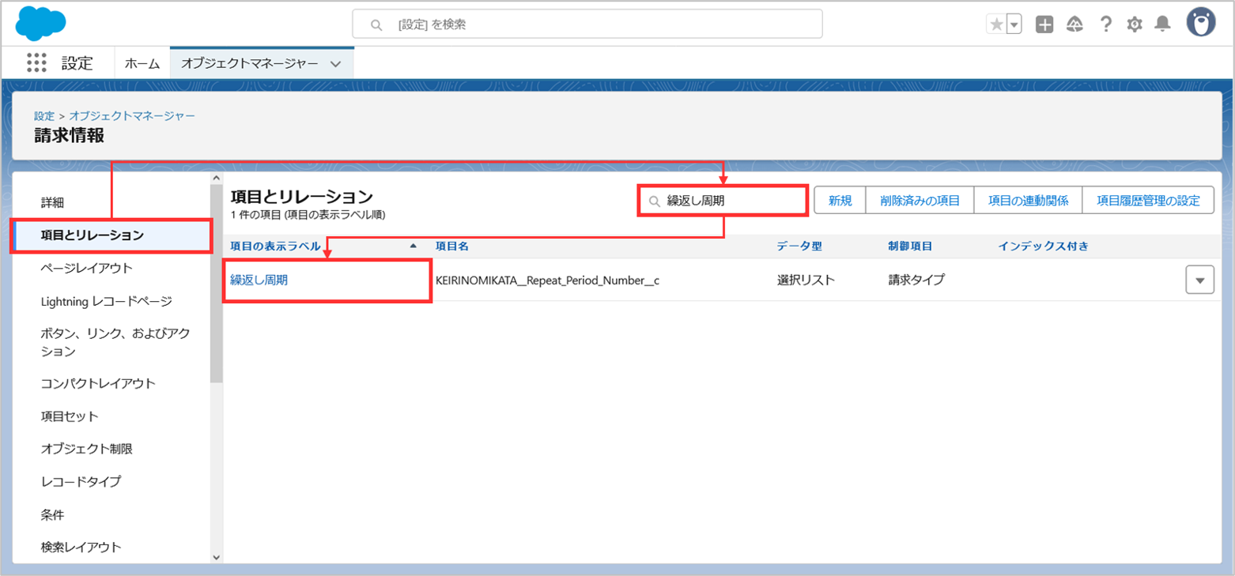The height and width of the screenshot is (576, 1235).
Task: Open the Trailhead guidance icon
Action: point(1074,24)
